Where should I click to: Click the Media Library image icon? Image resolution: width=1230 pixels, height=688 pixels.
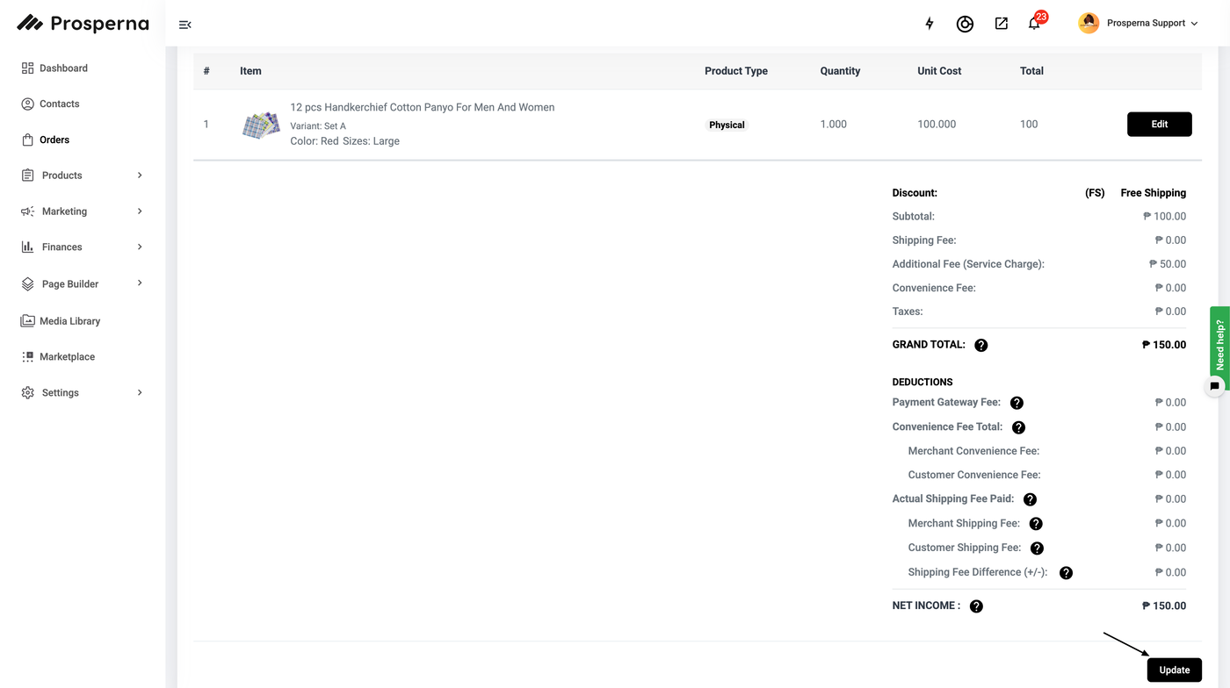point(27,321)
